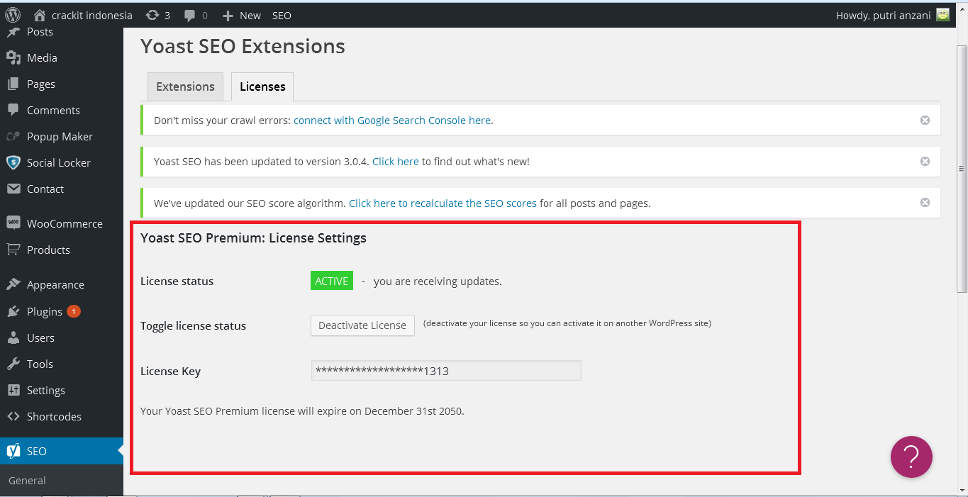
Task: Click the Settings sliders icon
Action: (13, 391)
